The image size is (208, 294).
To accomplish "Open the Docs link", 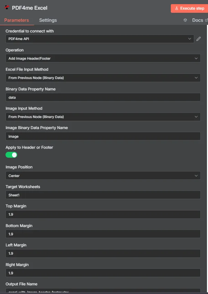I will [x=198, y=20].
